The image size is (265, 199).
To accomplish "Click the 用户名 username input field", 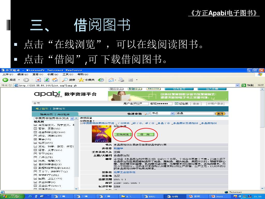I will pyautogui.click(x=141, y=104).
